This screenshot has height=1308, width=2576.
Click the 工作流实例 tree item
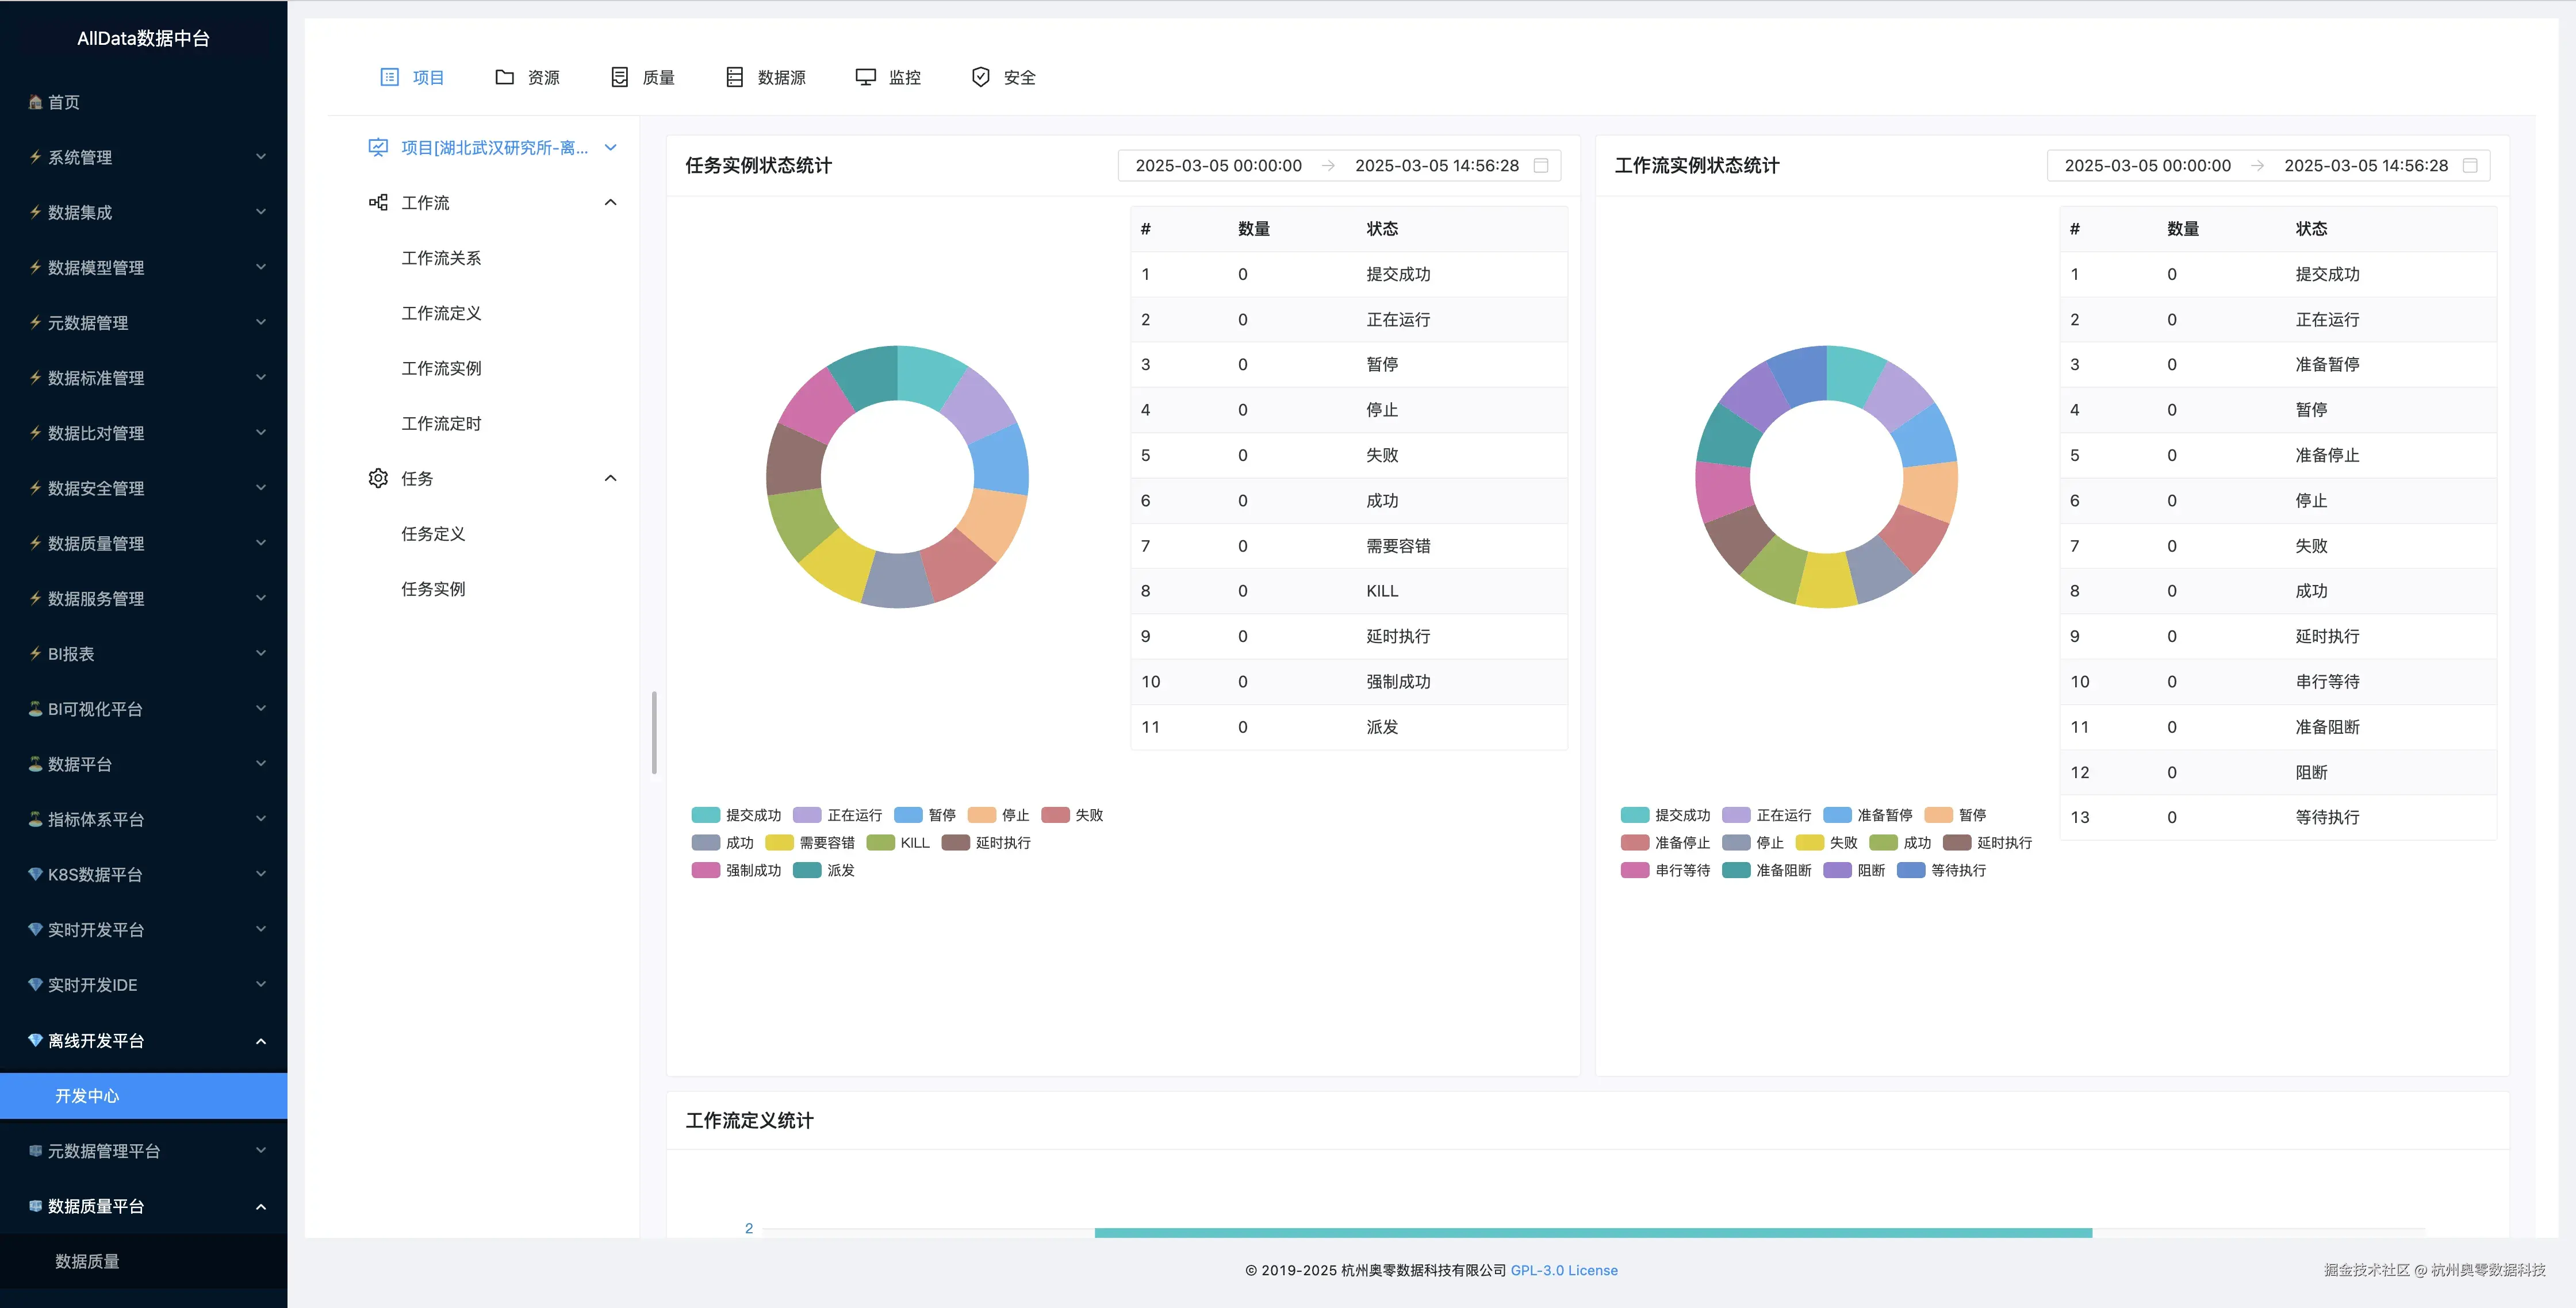point(440,368)
